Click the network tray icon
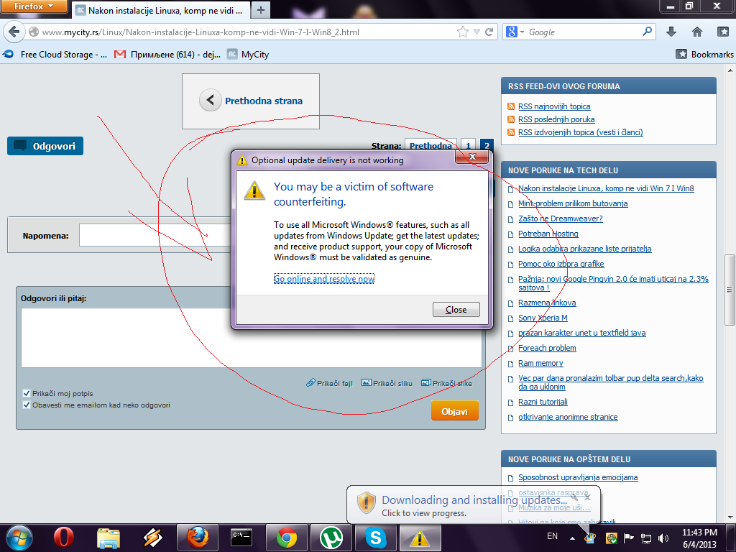 pos(646,538)
